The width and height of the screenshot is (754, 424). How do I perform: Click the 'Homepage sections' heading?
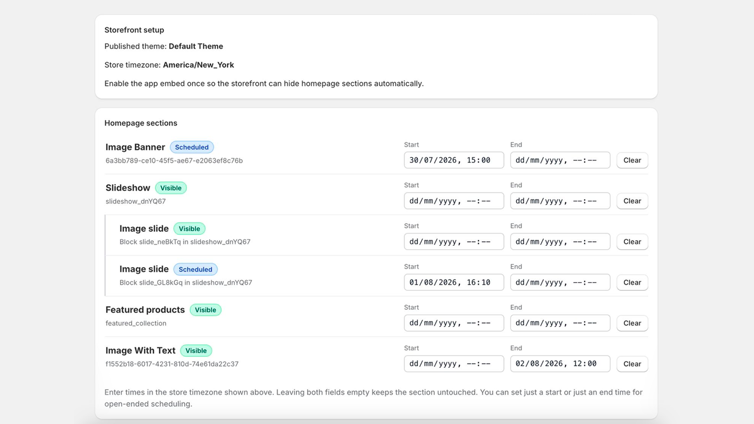141,123
